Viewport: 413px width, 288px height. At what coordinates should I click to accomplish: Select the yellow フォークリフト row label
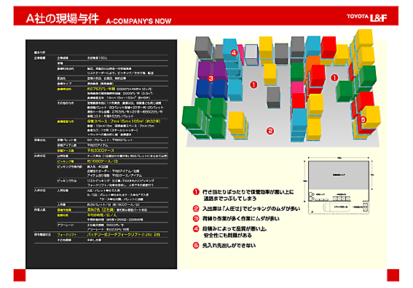67,235
